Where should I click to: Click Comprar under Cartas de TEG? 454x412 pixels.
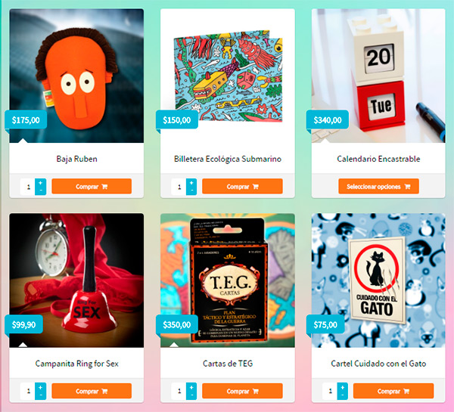pyautogui.click(x=242, y=391)
